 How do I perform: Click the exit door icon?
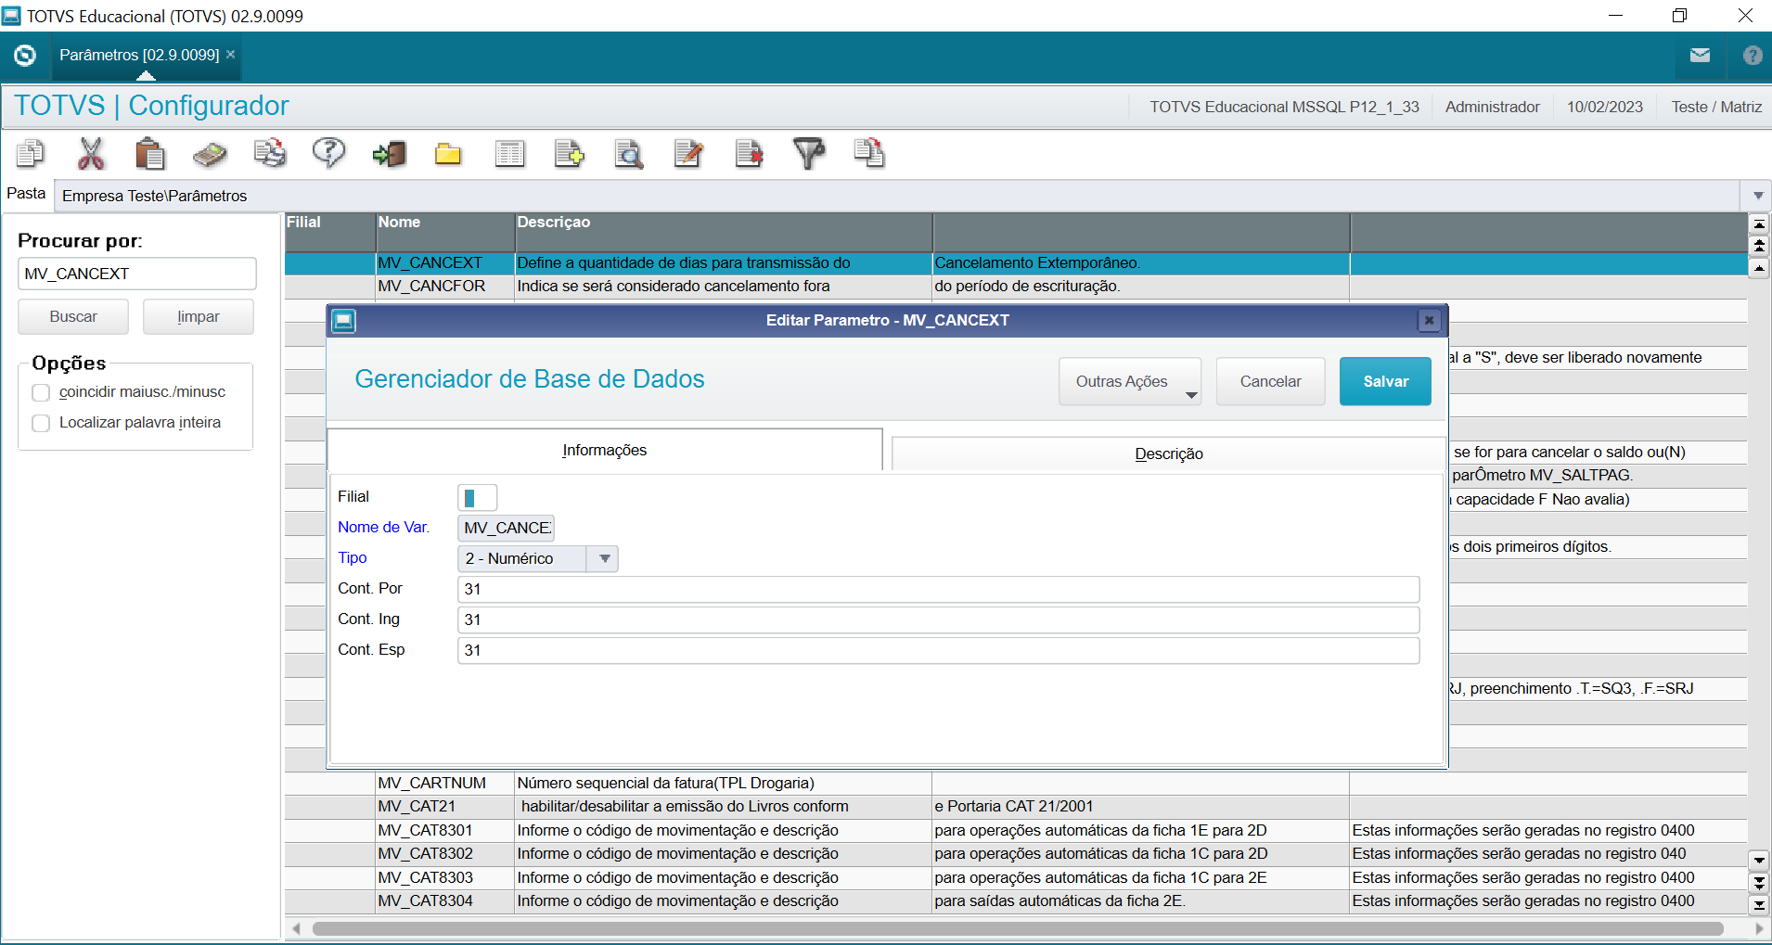389,153
